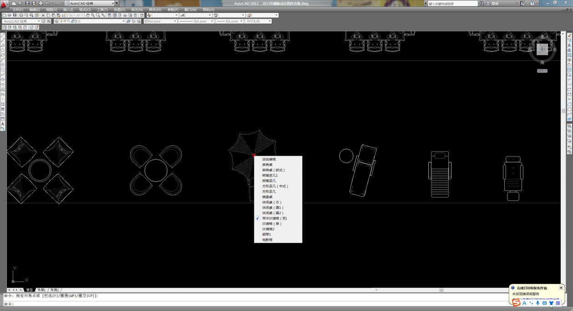
Task: Open the quick access toolbar customize arrow
Action: click(x=117, y=3)
